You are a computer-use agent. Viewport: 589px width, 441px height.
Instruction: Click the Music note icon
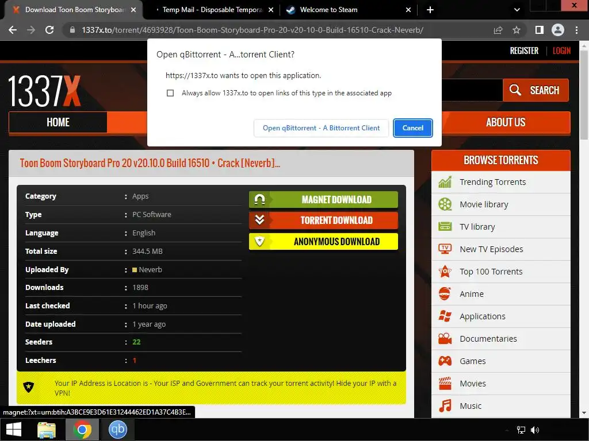pos(445,406)
